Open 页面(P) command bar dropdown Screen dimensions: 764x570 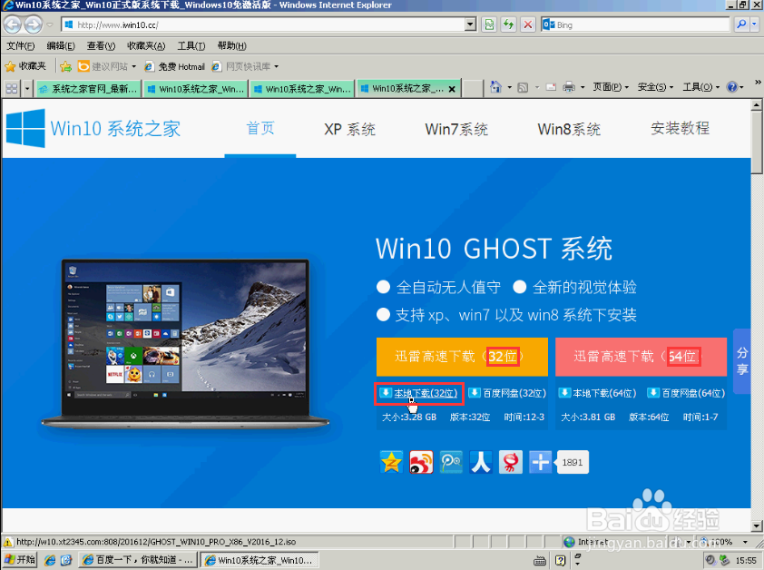coord(611,87)
